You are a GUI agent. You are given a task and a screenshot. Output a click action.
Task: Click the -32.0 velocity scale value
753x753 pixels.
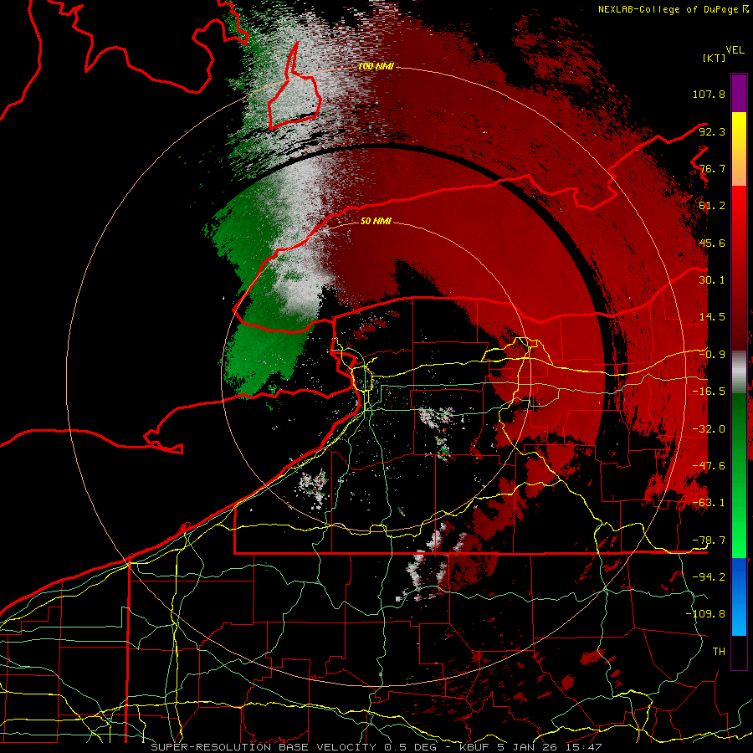pyautogui.click(x=709, y=429)
